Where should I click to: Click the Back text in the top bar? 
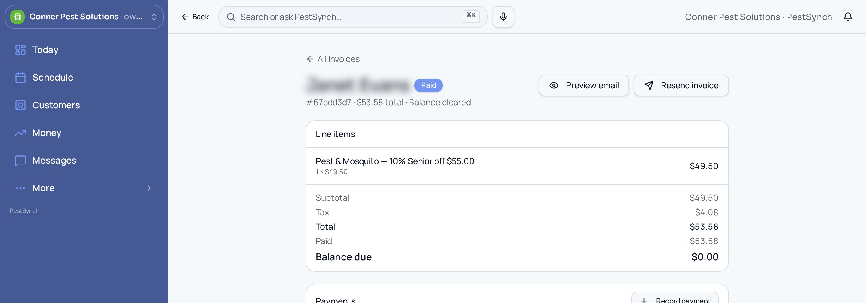(x=200, y=17)
